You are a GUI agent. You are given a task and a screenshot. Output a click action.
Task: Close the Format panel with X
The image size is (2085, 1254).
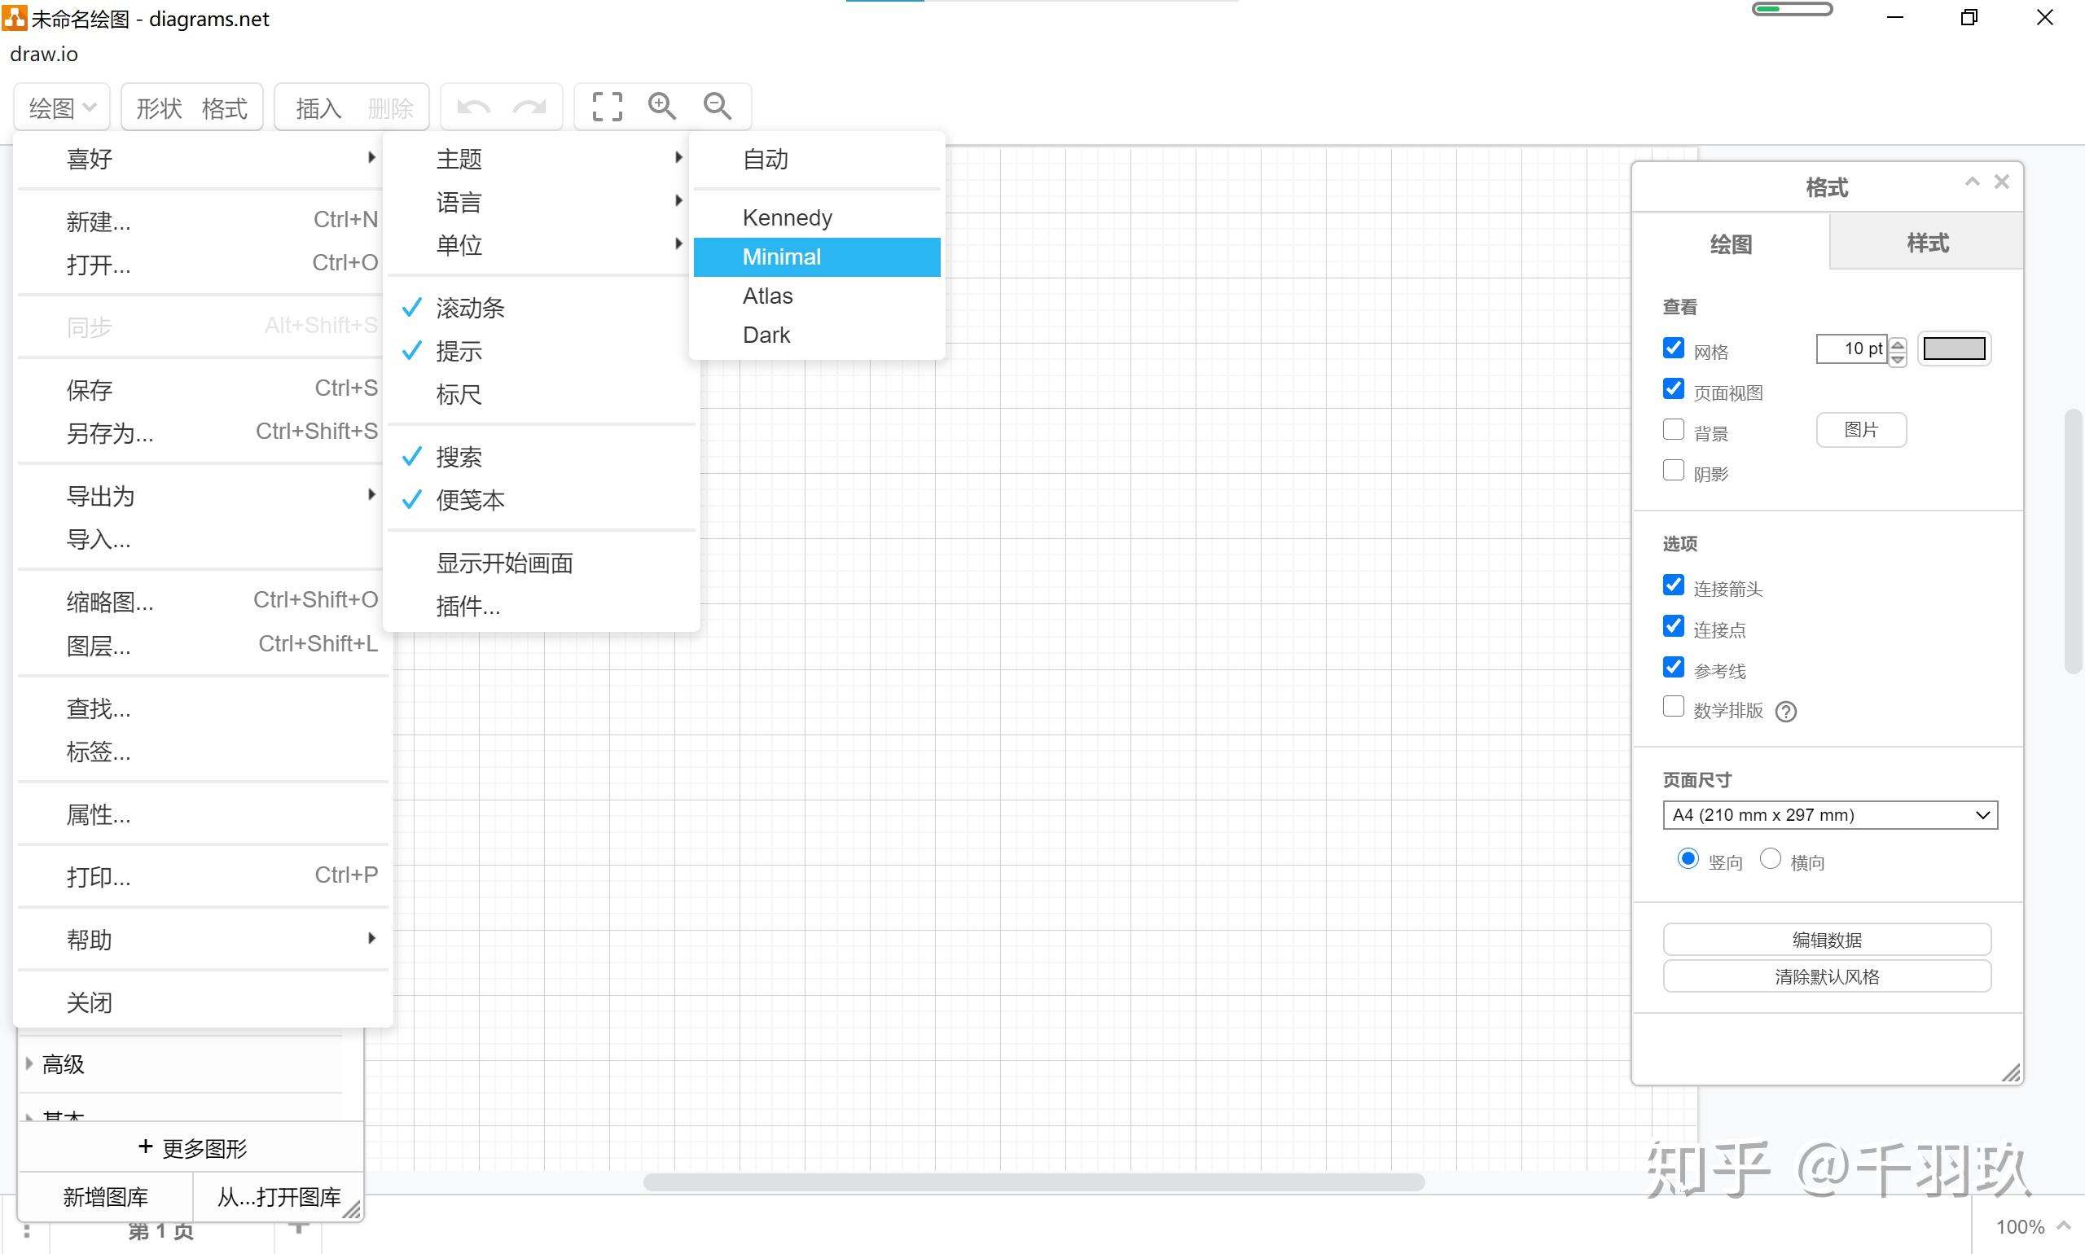tap(2001, 182)
